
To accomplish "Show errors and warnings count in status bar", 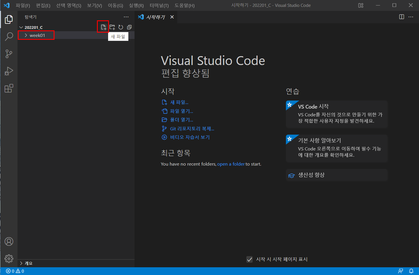I will pos(15,271).
